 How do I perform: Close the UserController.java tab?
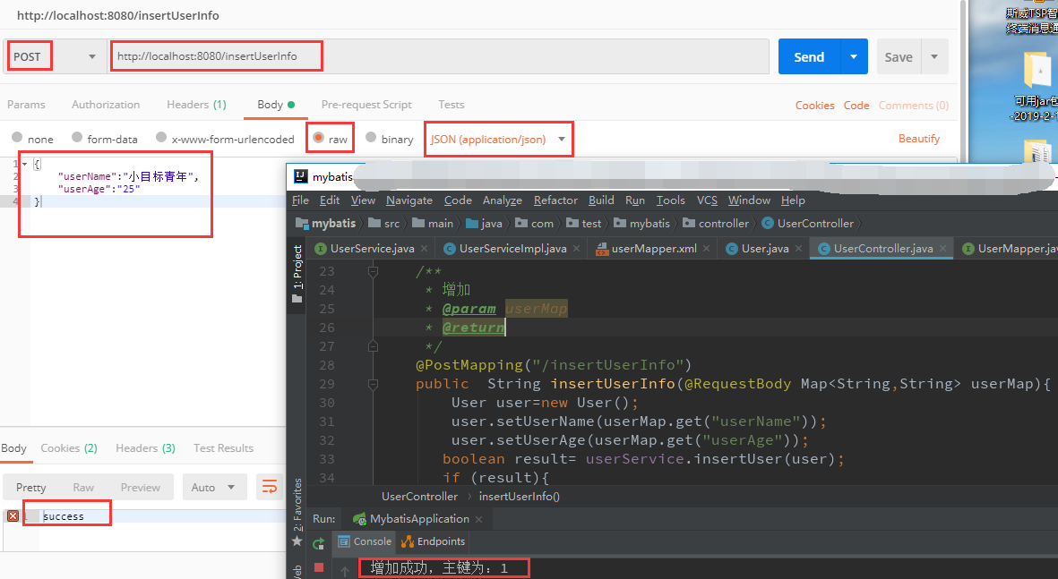coord(942,249)
